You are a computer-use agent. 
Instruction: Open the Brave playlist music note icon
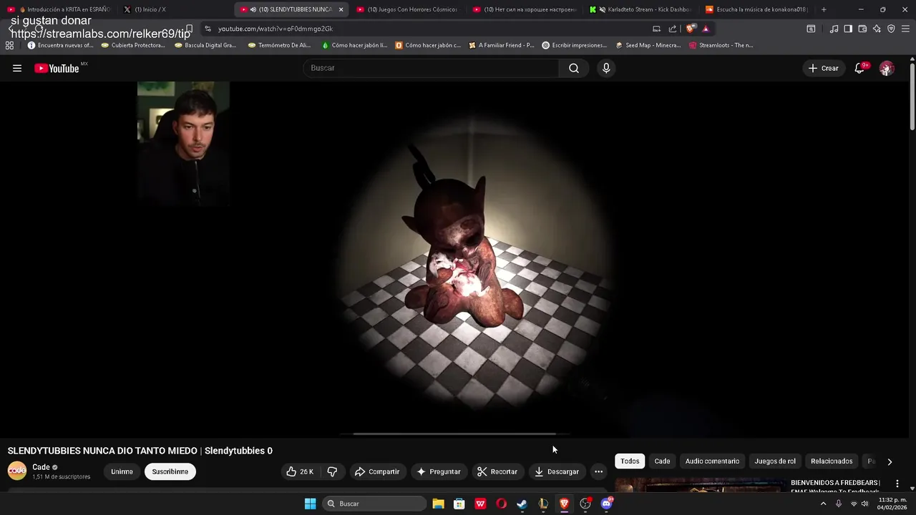pyautogui.click(x=834, y=29)
